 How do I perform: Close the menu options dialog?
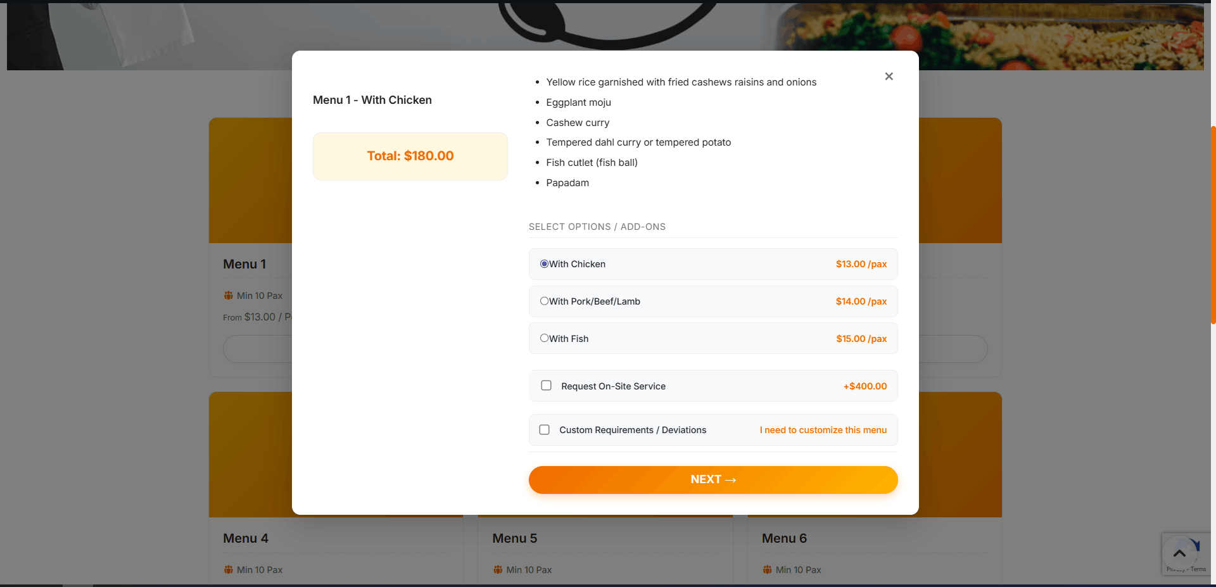click(x=889, y=77)
